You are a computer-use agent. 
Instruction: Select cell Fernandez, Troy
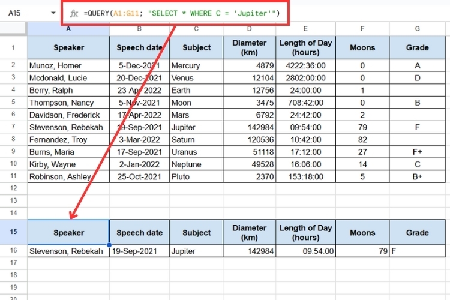68,140
